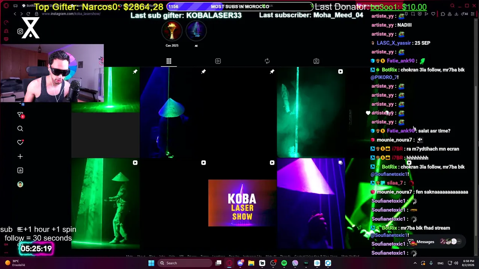Screen dimensions: 479x269
Task: Switch to the Reposts tab
Action: coord(267,61)
